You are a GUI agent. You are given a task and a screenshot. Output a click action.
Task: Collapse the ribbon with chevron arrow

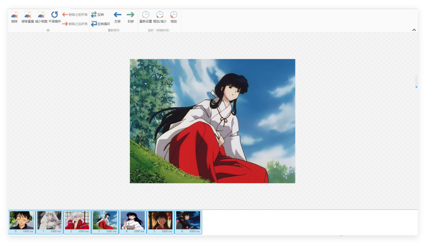coord(414,30)
